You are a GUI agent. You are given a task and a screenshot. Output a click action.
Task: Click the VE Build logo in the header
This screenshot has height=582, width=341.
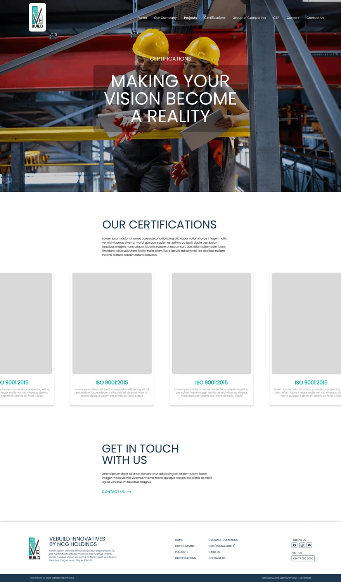[37, 17]
